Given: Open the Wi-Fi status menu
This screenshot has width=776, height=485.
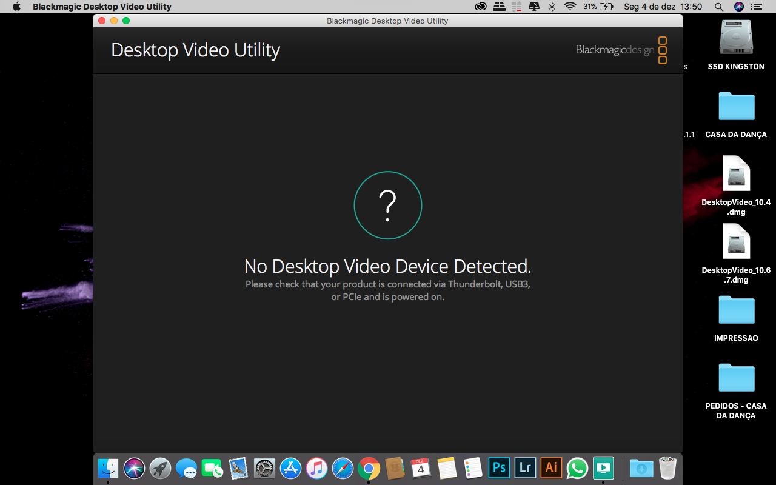Looking at the screenshot, I should pos(570,7).
